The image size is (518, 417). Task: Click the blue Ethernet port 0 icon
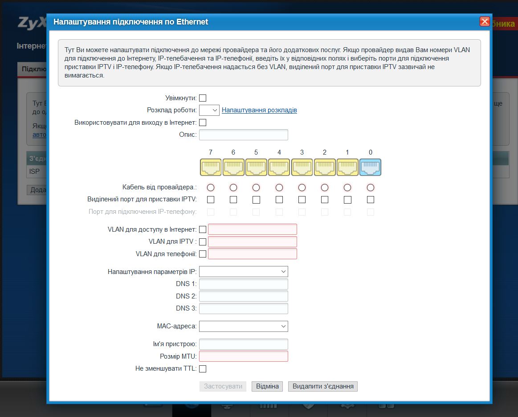370,167
